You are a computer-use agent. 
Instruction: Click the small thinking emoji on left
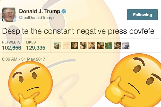click(30, 84)
